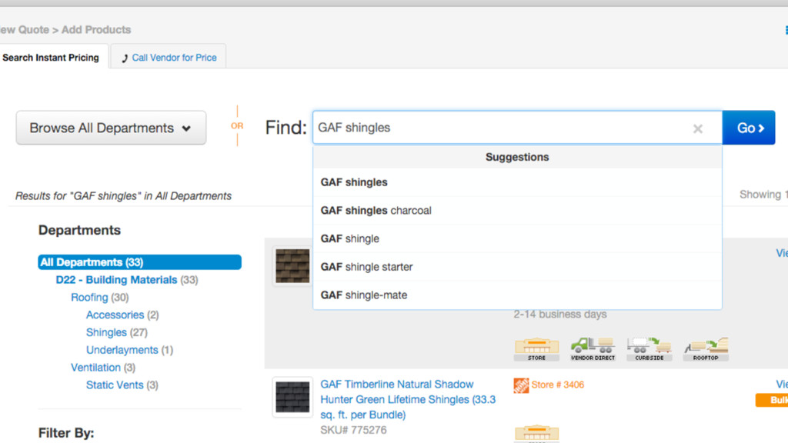Filter by Accessories subcategory
The height and width of the screenshot is (443, 788).
(115, 315)
